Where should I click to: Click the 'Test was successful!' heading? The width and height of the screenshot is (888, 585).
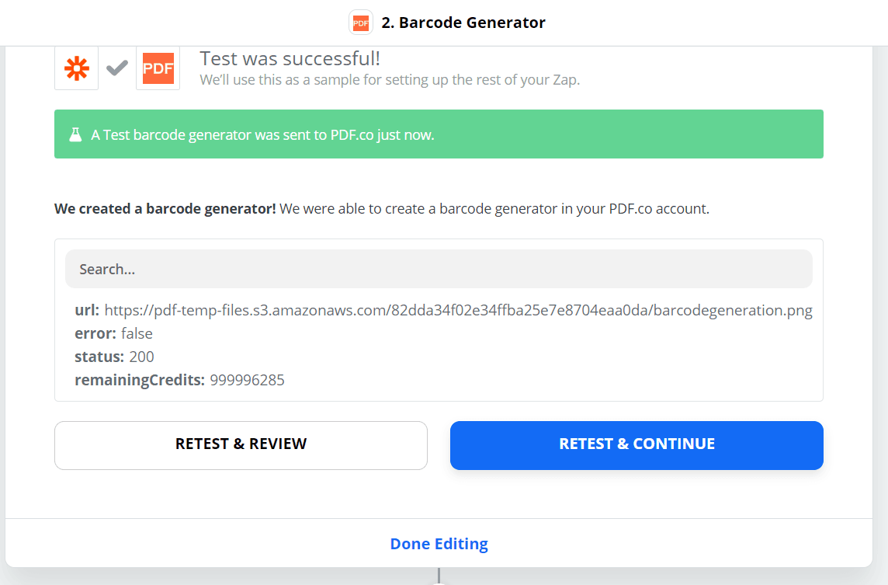pyautogui.click(x=290, y=58)
